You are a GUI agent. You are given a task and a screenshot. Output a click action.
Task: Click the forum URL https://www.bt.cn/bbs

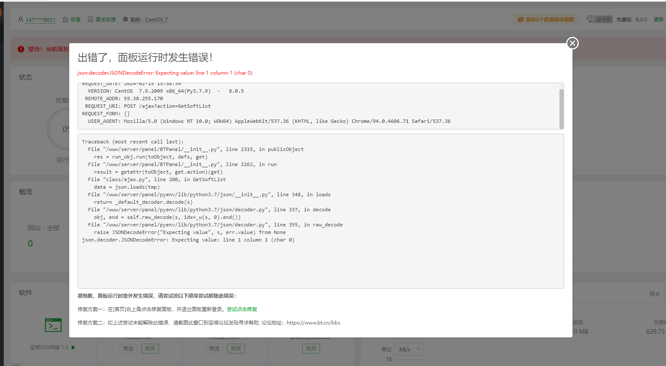[313, 323]
